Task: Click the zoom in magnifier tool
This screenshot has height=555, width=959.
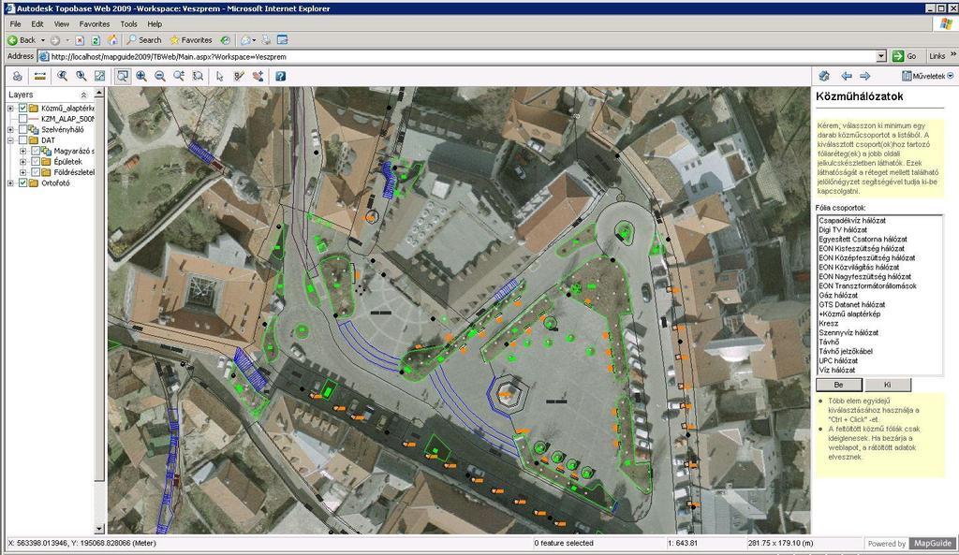Action: coord(141,77)
